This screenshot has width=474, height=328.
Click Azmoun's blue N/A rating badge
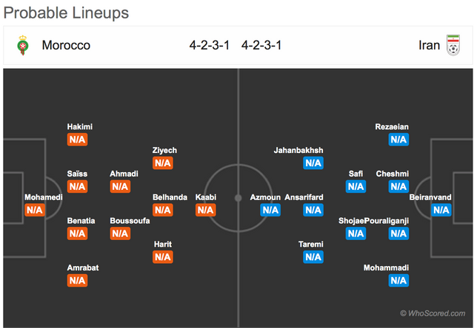270,210
